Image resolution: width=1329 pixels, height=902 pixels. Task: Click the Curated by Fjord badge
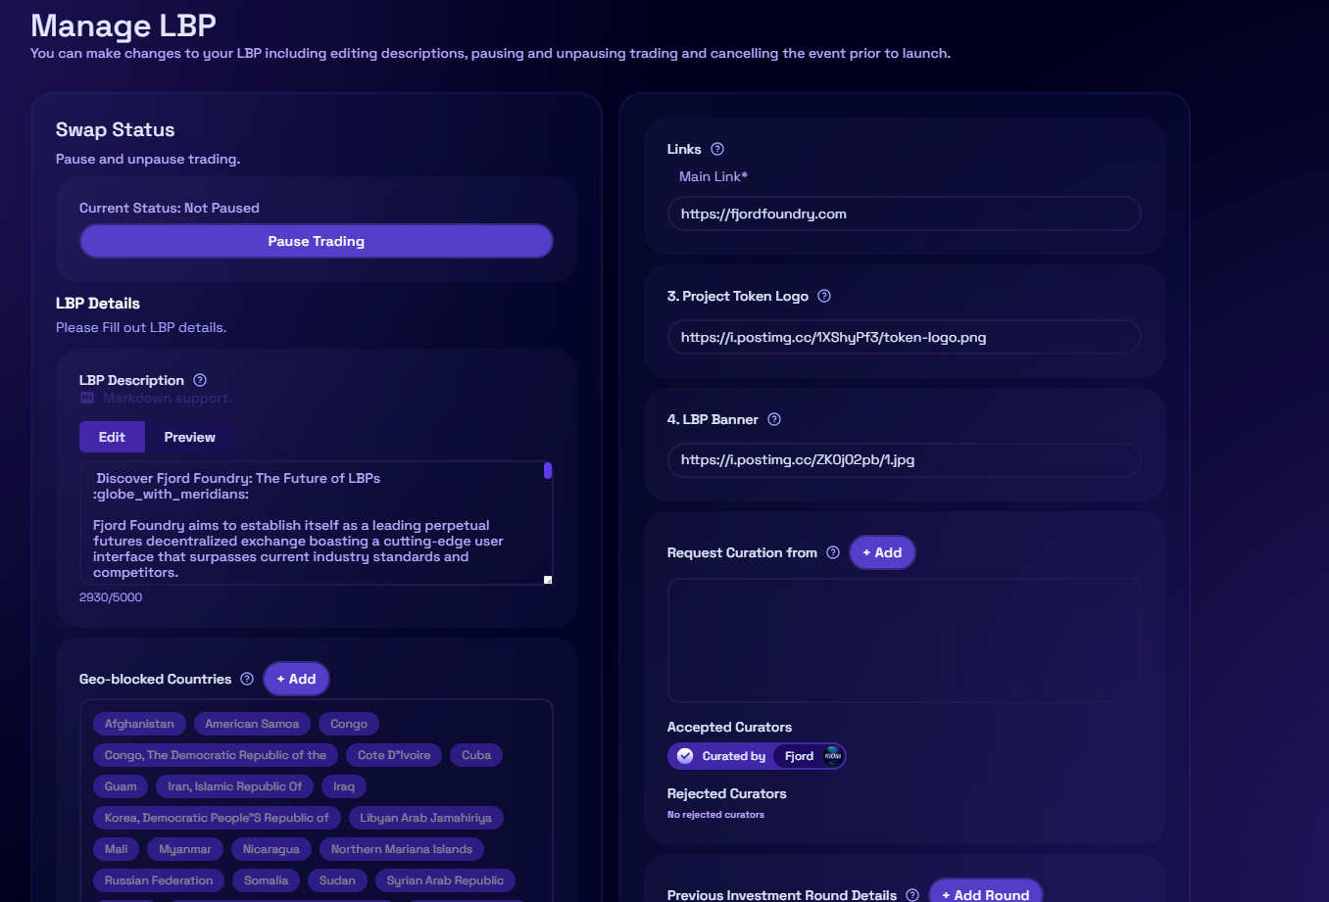[x=756, y=756]
